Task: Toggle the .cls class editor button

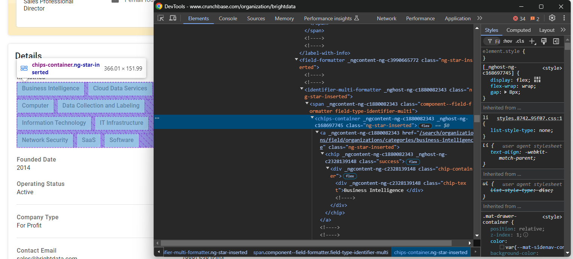Action: (520, 41)
